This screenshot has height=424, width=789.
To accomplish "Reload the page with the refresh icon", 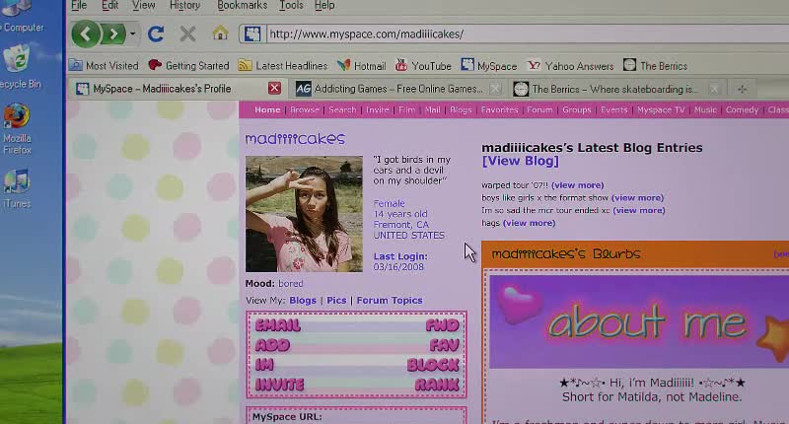I will pyautogui.click(x=156, y=35).
